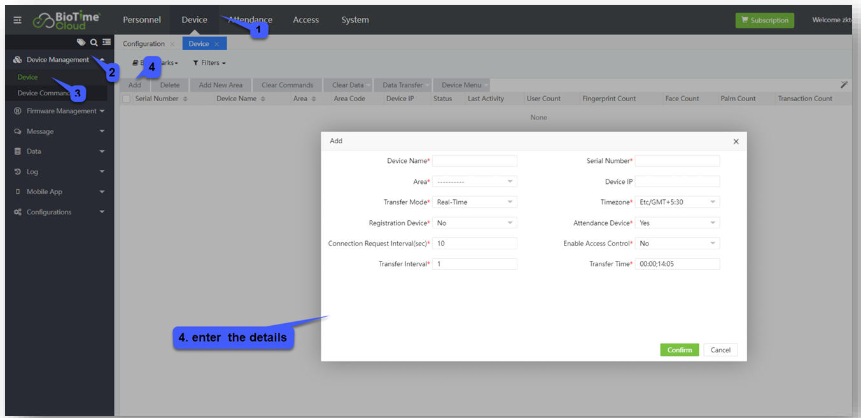861x418 pixels.
Task: Open the Transfer Mode dropdown
Action: 474,202
